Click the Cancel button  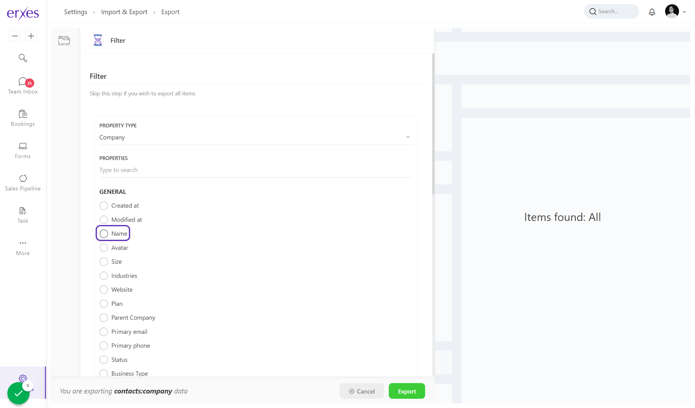[362, 391]
